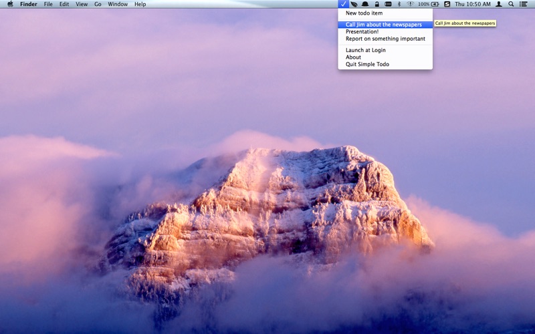This screenshot has height=334, width=535.
Task: Open the Bluetooth status menu
Action: tap(399, 4)
